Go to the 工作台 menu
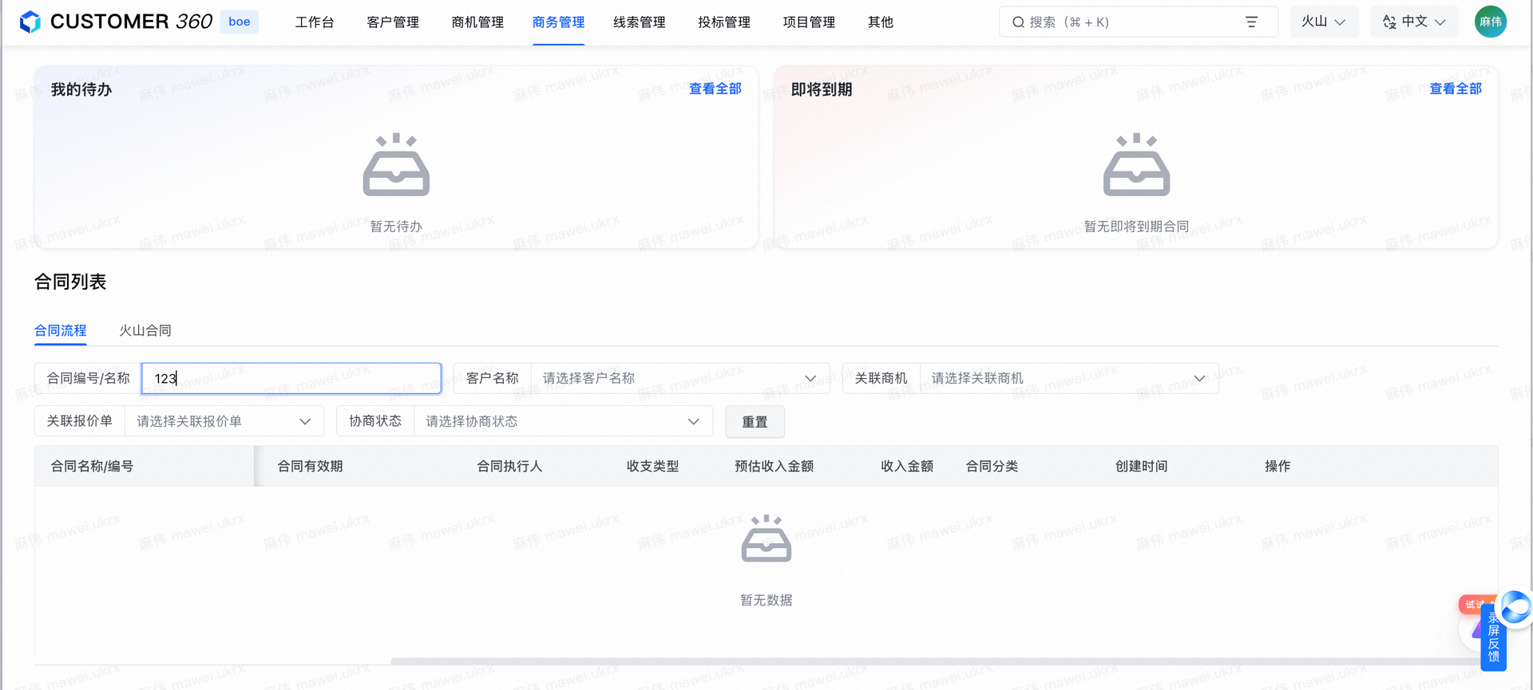Viewport: 1533px width, 690px height. pyautogui.click(x=315, y=22)
